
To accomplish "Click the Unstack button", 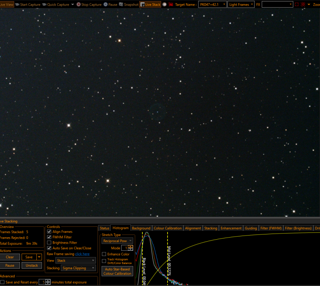I will coord(32,265).
